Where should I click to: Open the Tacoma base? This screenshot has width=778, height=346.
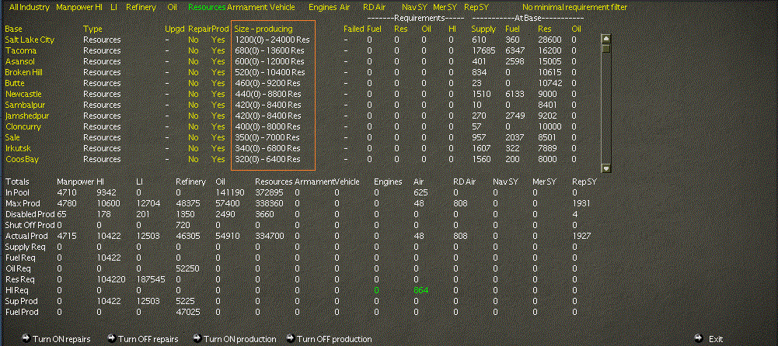pyautogui.click(x=21, y=50)
